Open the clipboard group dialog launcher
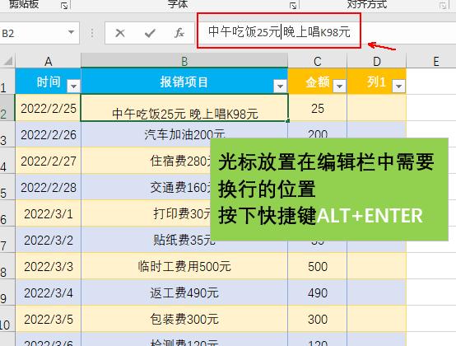456x346 pixels. point(64,5)
